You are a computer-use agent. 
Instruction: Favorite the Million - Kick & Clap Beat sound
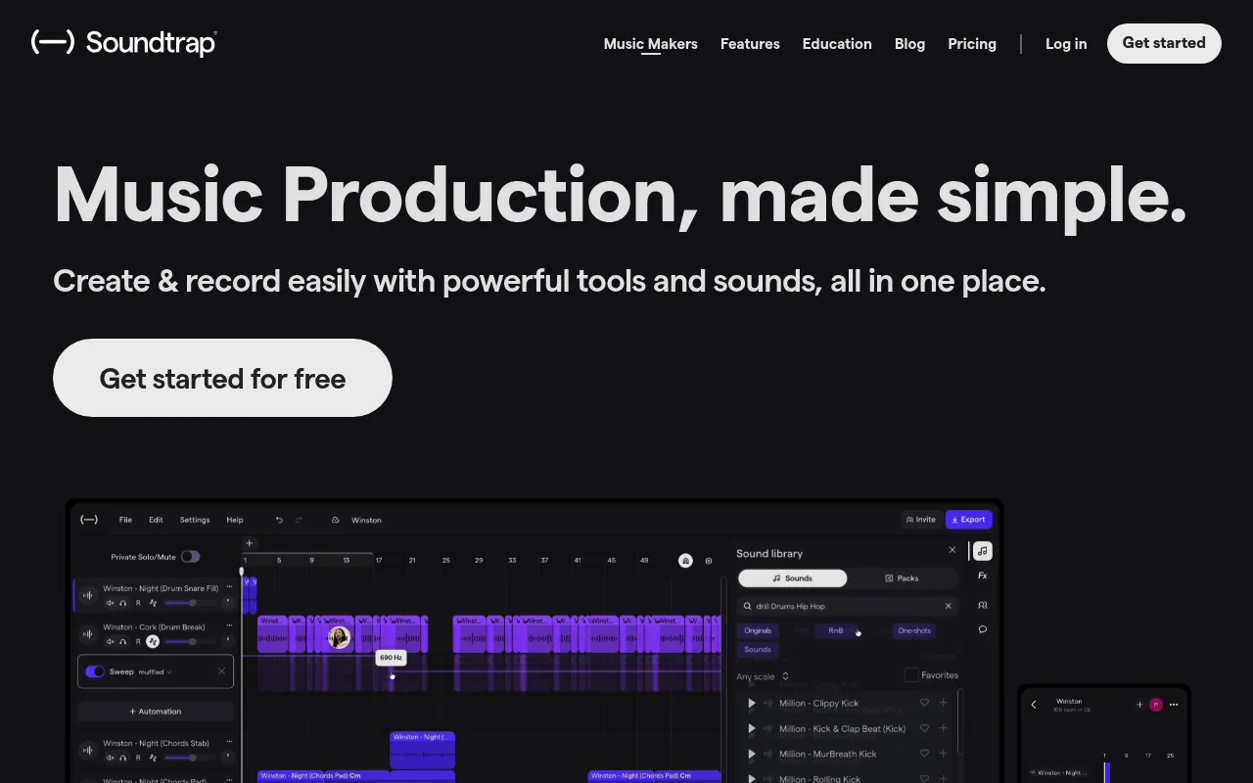coord(924,728)
